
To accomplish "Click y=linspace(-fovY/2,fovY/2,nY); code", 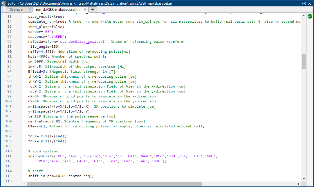I will coord(60,111).
